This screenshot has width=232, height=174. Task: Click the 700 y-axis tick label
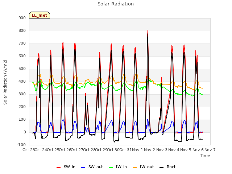[x=22, y=43]
